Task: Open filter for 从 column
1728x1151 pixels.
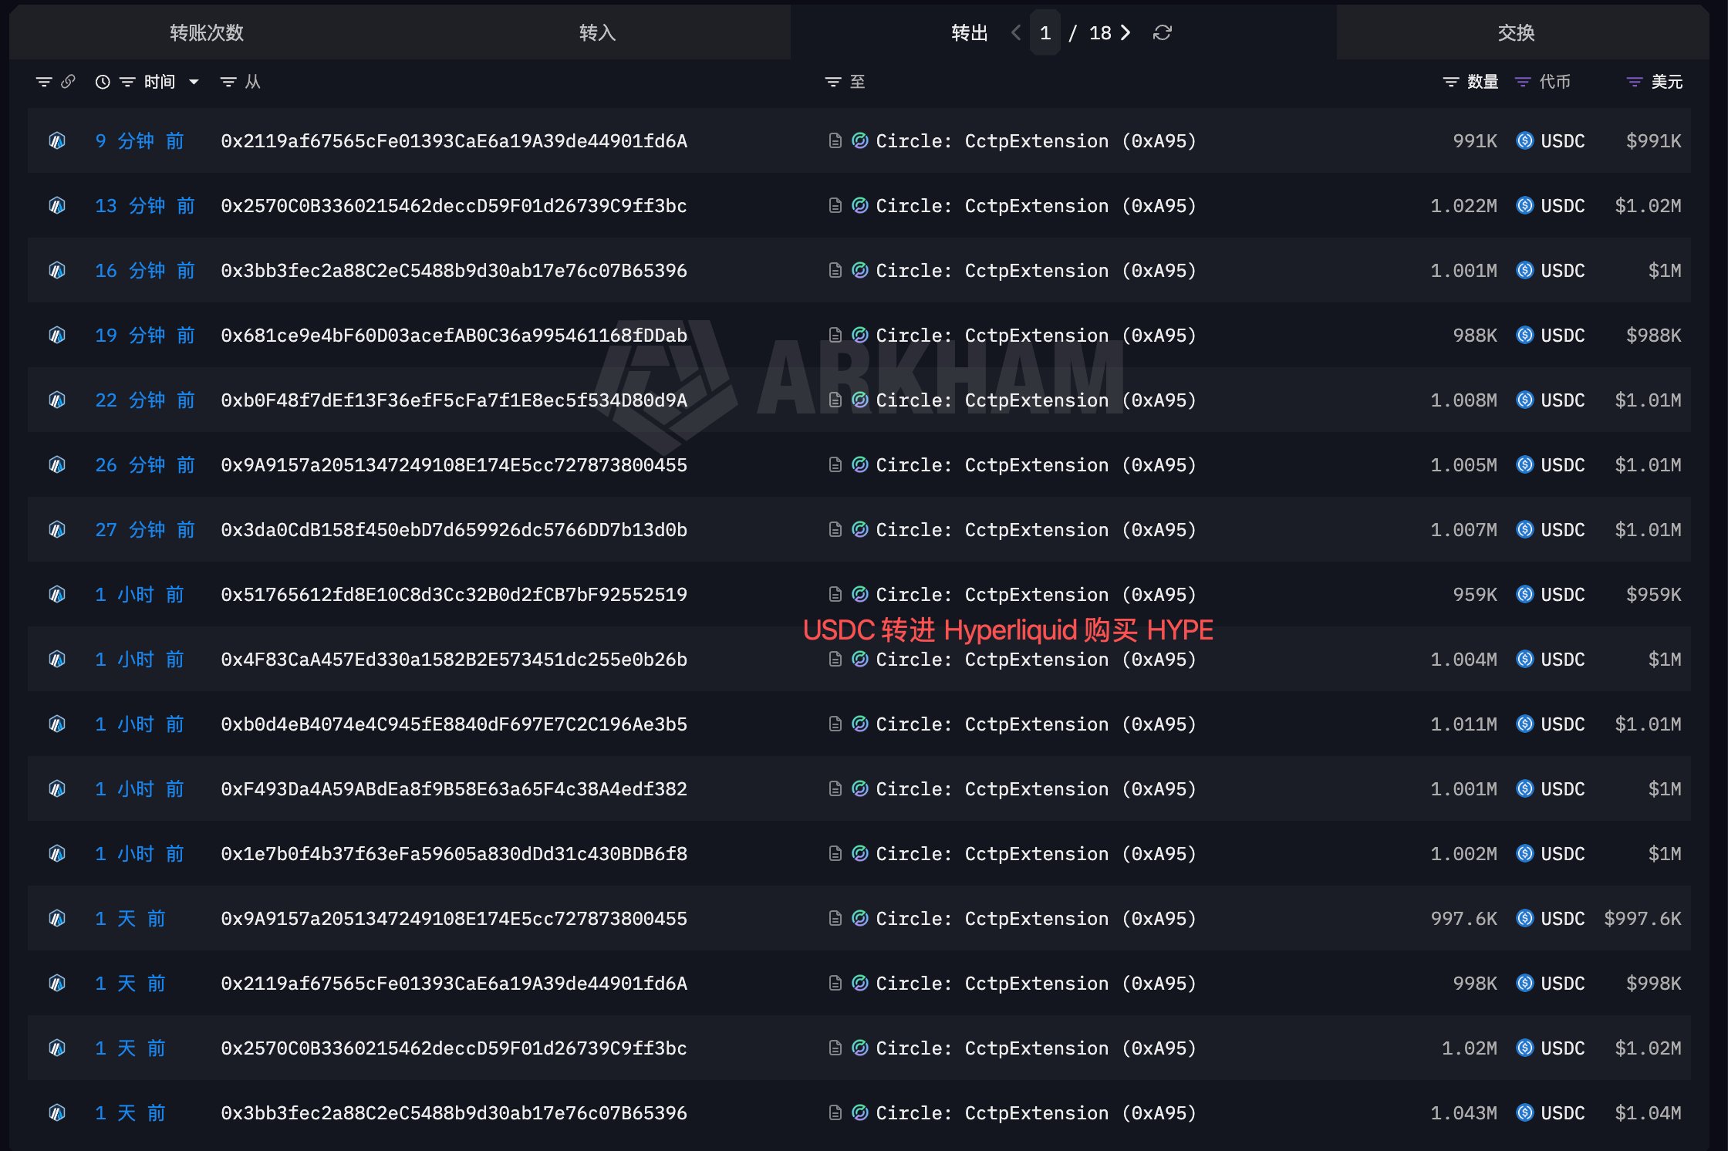Action: (228, 82)
